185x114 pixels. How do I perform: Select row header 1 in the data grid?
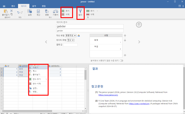click(2, 69)
